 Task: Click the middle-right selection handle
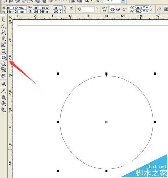(x=155, y=122)
